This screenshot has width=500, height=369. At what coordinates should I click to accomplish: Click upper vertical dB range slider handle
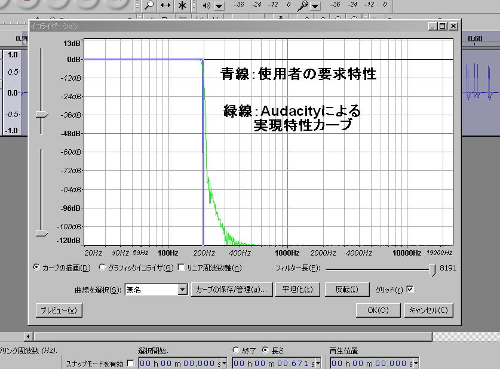pos(42,115)
